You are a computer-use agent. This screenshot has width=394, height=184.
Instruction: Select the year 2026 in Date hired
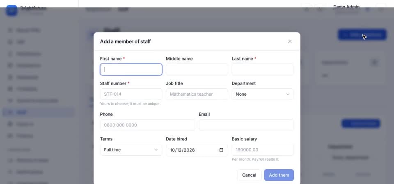[189, 150]
